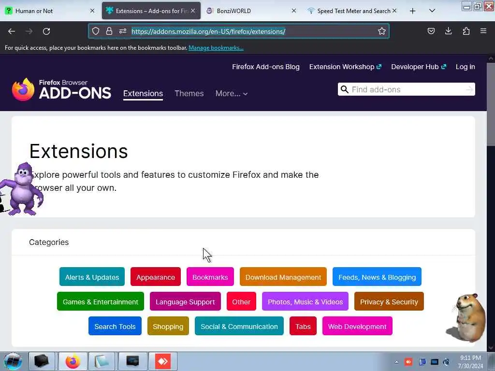Switch to Firefox in the taskbar
The height and width of the screenshot is (371, 495).
click(x=73, y=361)
